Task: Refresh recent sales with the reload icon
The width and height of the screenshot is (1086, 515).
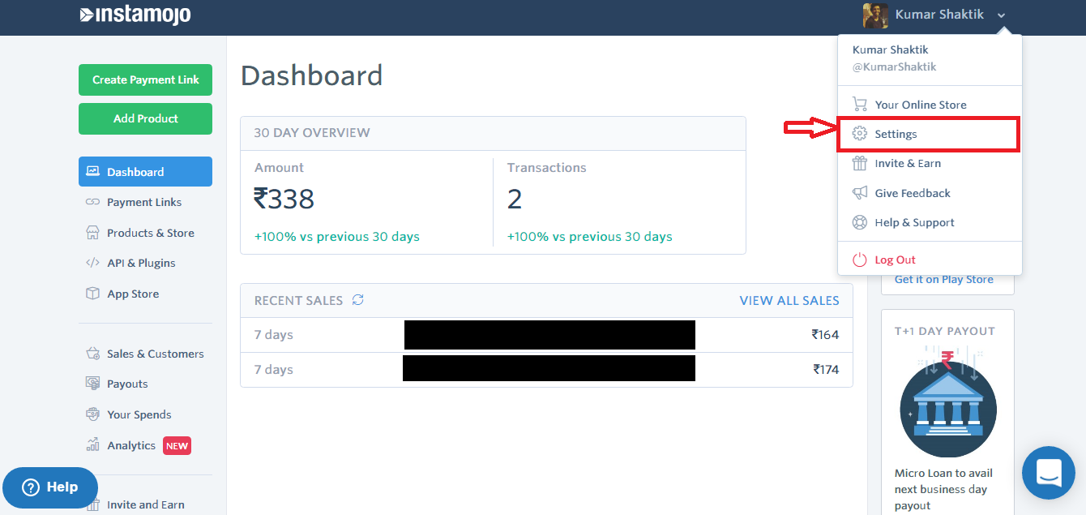Action: tap(357, 300)
